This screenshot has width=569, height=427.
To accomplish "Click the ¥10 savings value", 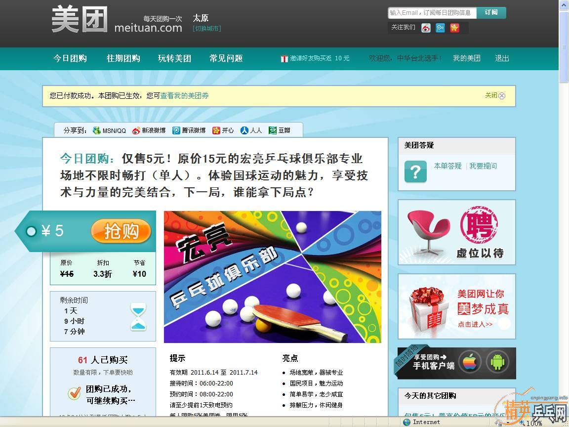I will pos(139,274).
